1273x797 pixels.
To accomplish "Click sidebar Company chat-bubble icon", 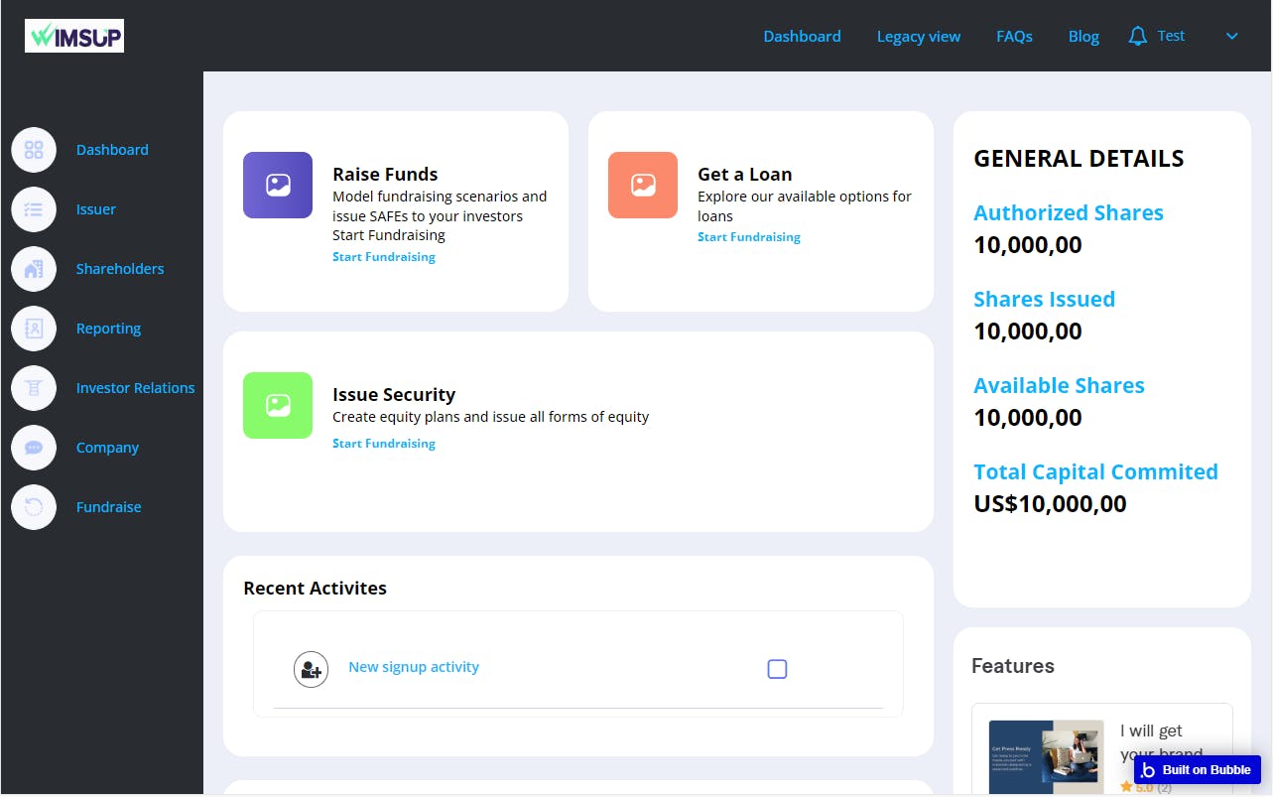I will pos(34,448).
